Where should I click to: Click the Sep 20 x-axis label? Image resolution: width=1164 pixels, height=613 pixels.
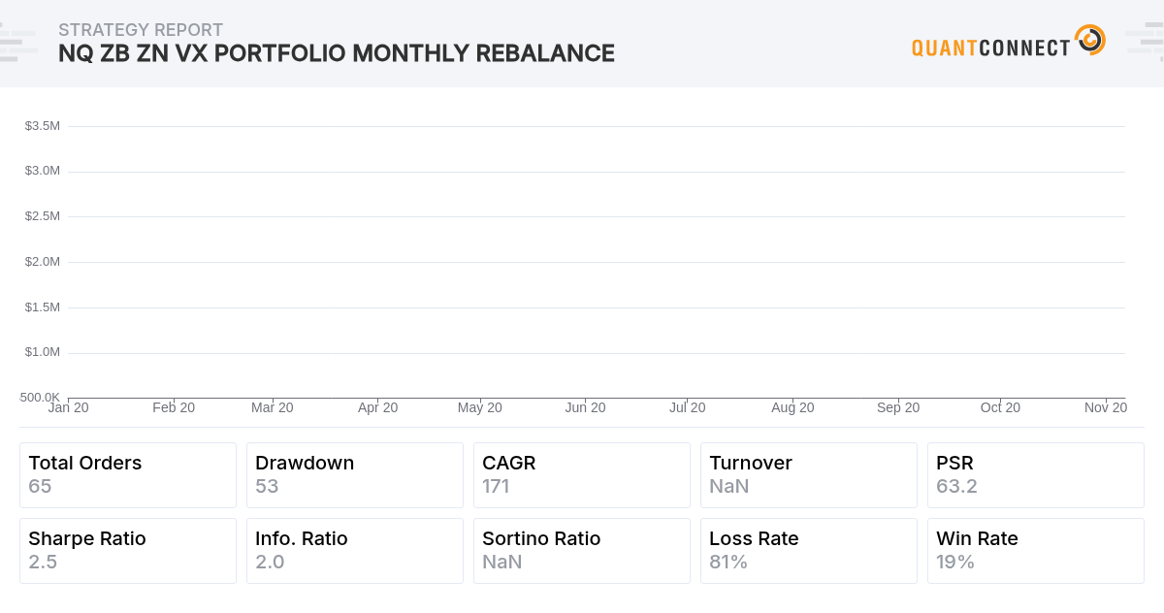[x=898, y=407]
